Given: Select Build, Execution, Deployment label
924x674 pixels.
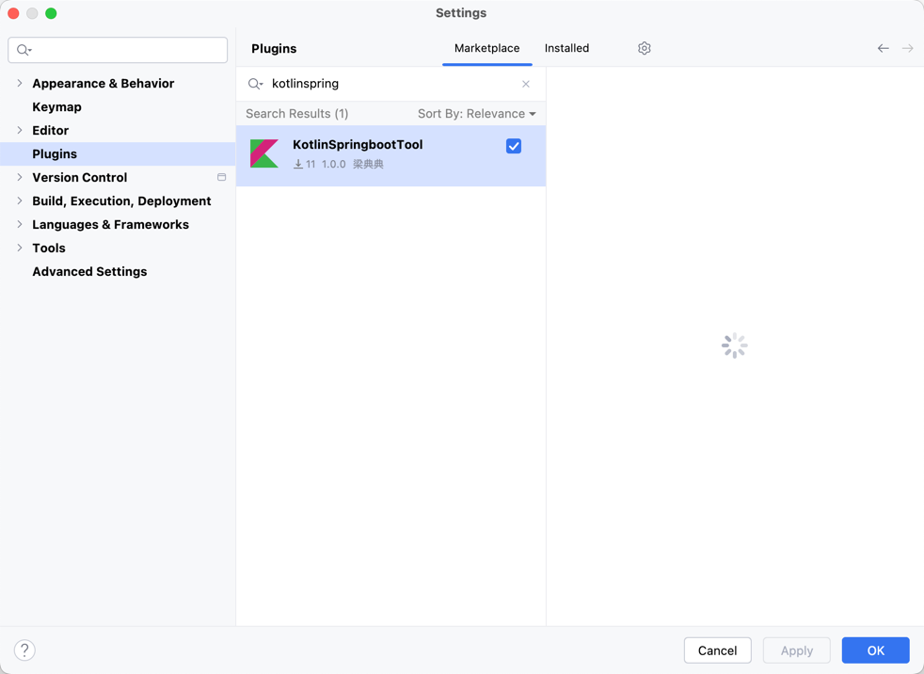Looking at the screenshot, I should pos(121,201).
